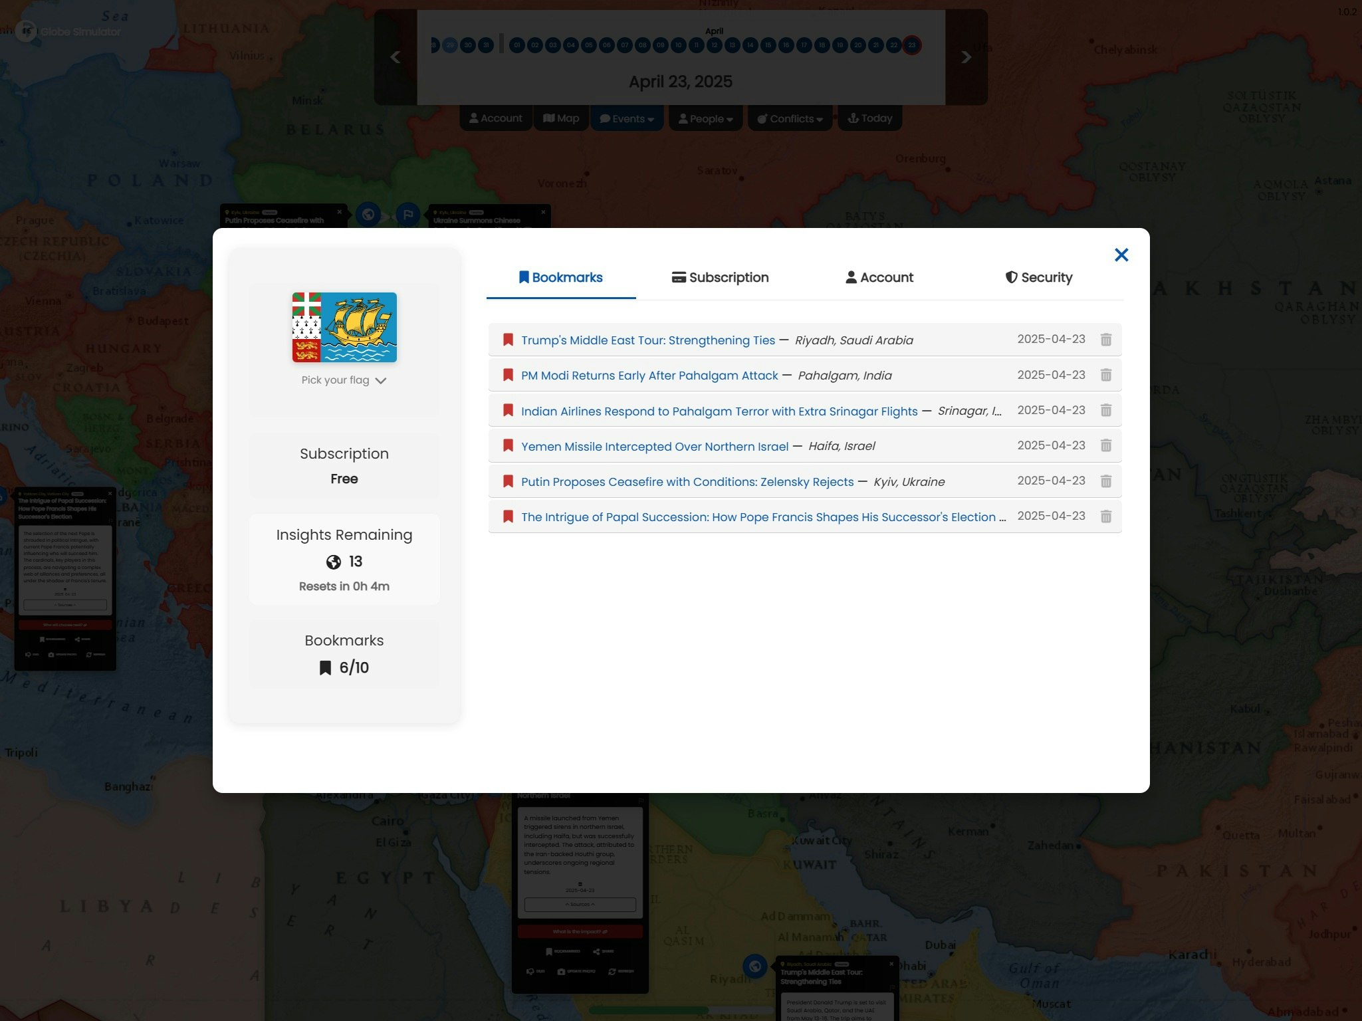Toggle bookmark flag on Indian Airlines entry
This screenshot has width=1362, height=1021.
pyautogui.click(x=508, y=410)
